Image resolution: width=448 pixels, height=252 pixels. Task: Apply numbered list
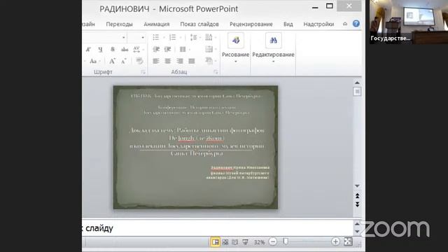[x=173, y=37]
